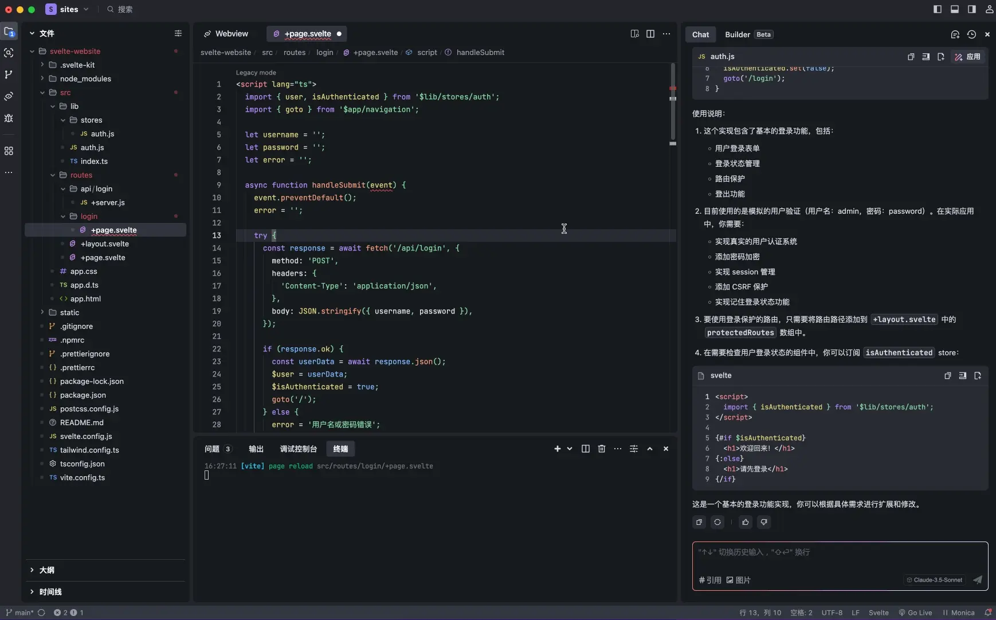Delete the terminal with the trash icon
996x620 pixels.
(602, 449)
